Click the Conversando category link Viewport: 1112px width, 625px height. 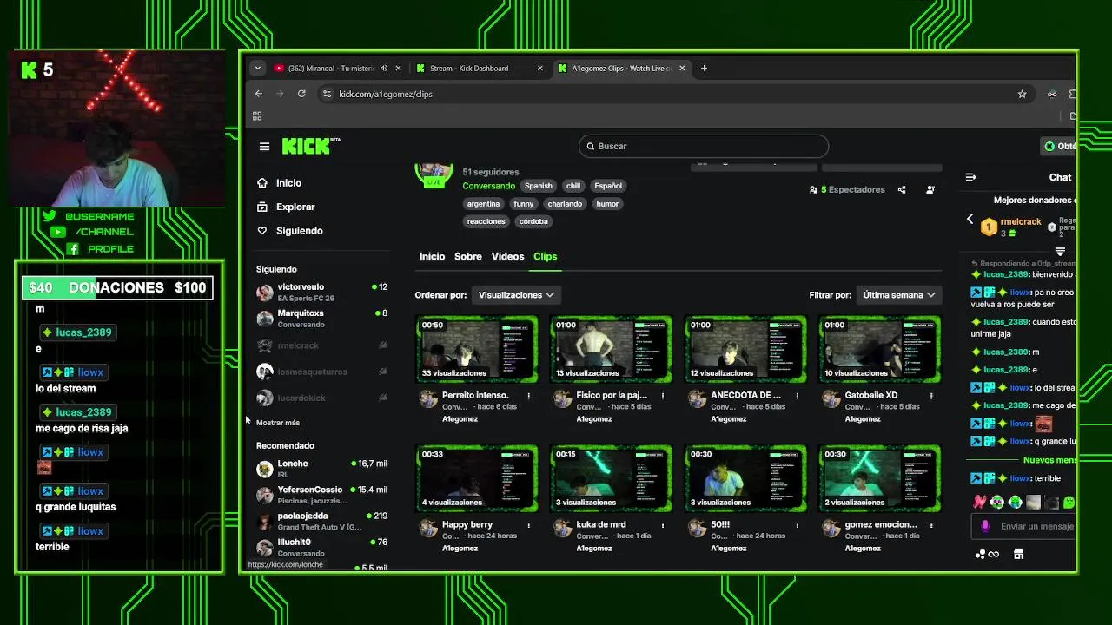coord(488,186)
